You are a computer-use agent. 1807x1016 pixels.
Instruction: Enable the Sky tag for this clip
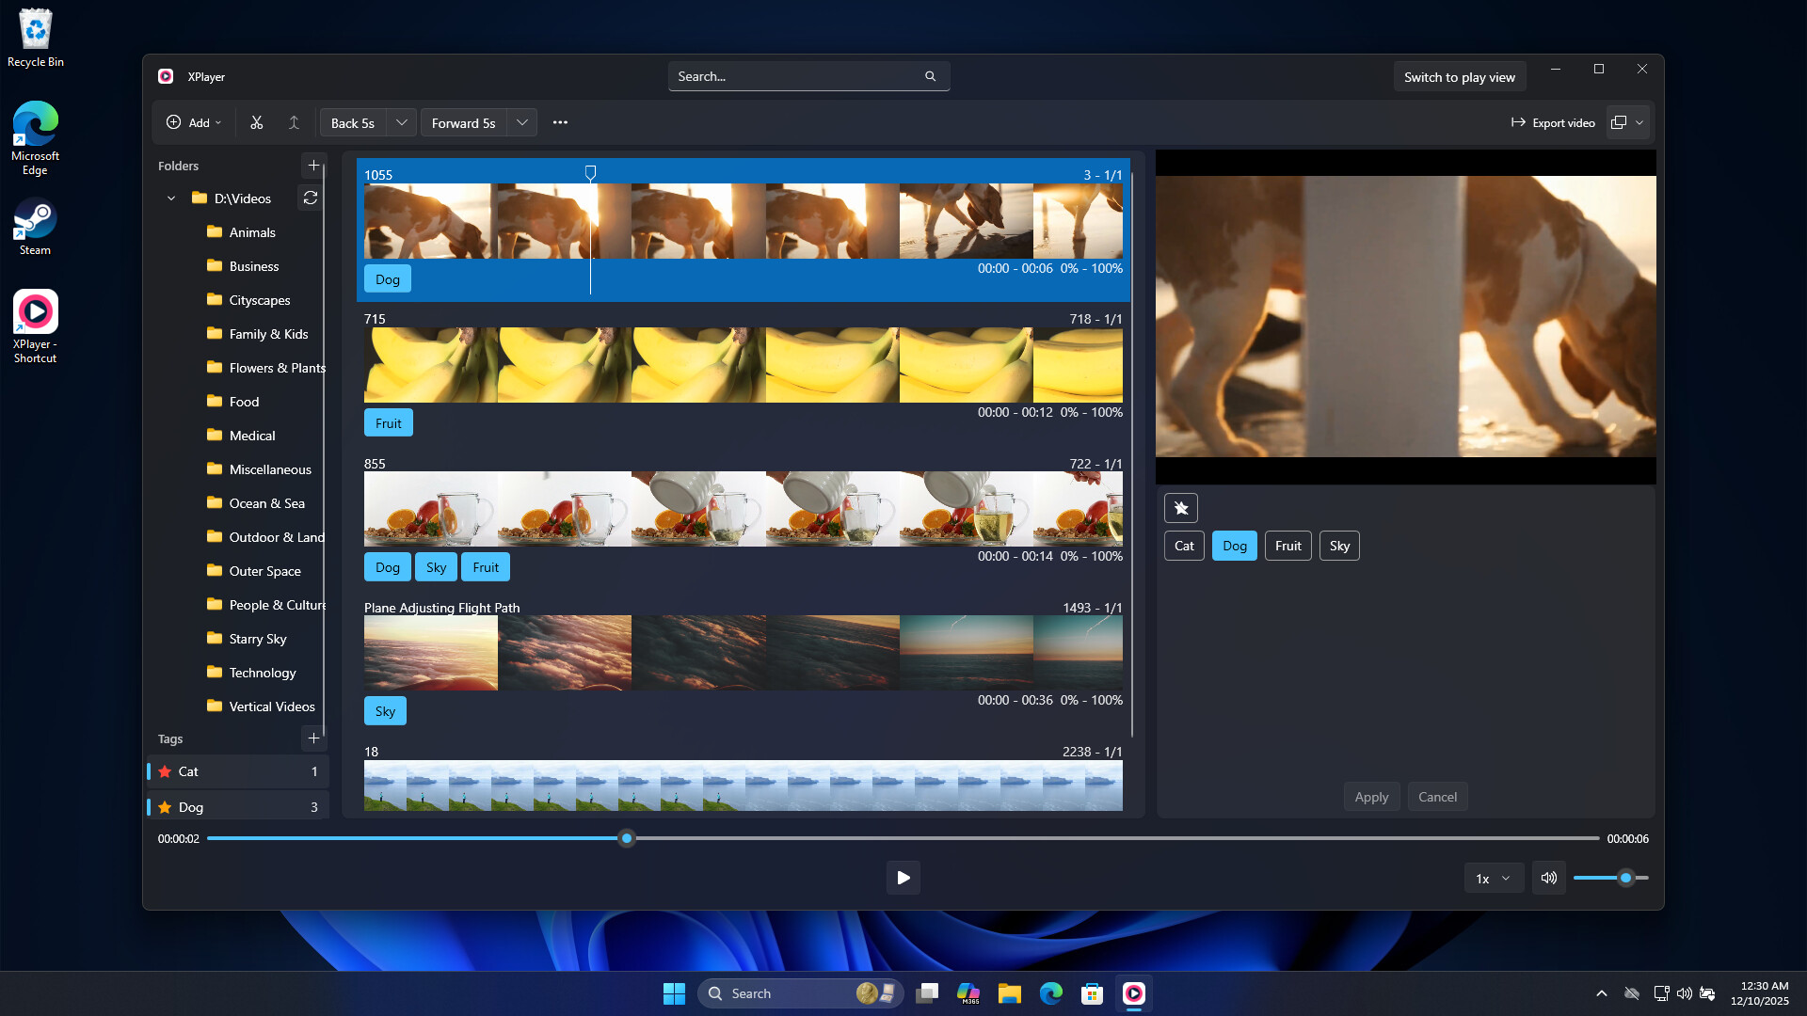[x=1338, y=546]
